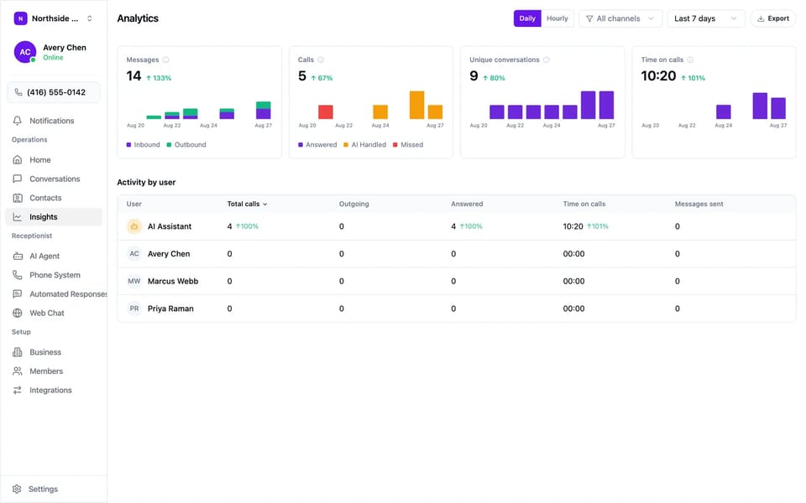Image resolution: width=806 pixels, height=503 pixels.
Task: Click the Phone System handset icon
Action: coord(18,275)
